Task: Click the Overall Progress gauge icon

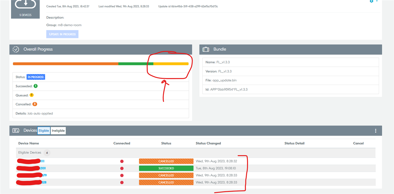Action: (x=16, y=49)
